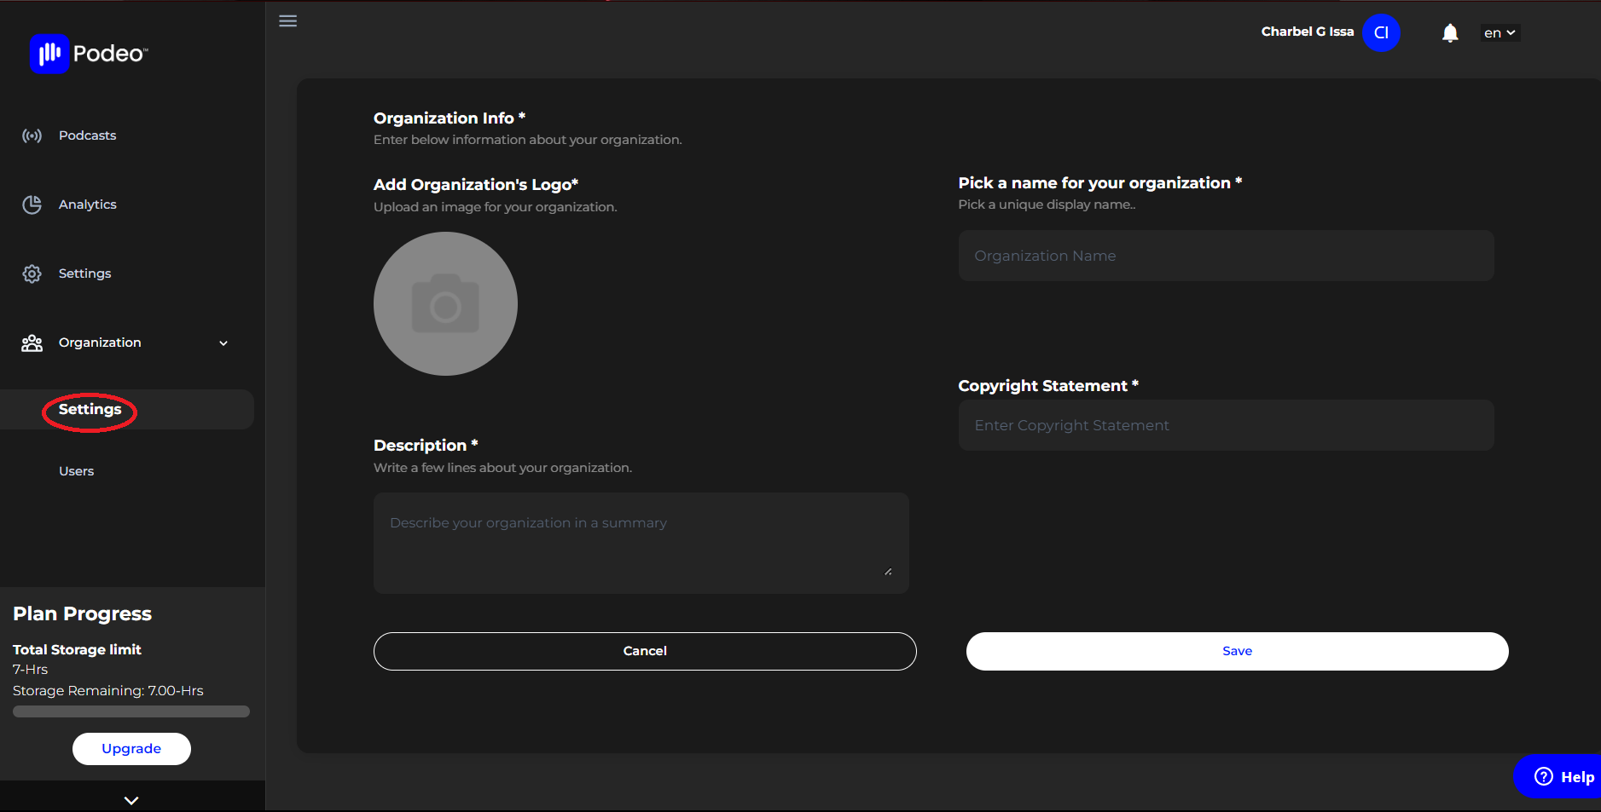Open the circled Settings submenu item
Screen dimensions: 1601x812
[x=89, y=409]
